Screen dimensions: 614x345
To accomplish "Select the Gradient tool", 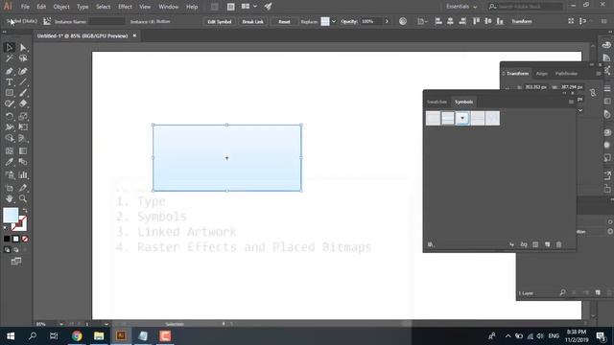I will coord(23,151).
